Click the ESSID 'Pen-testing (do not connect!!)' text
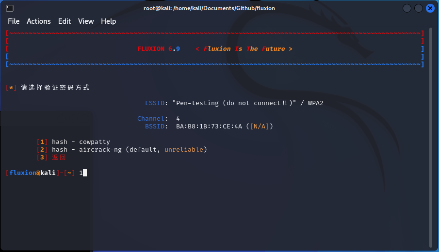 [x=234, y=103]
